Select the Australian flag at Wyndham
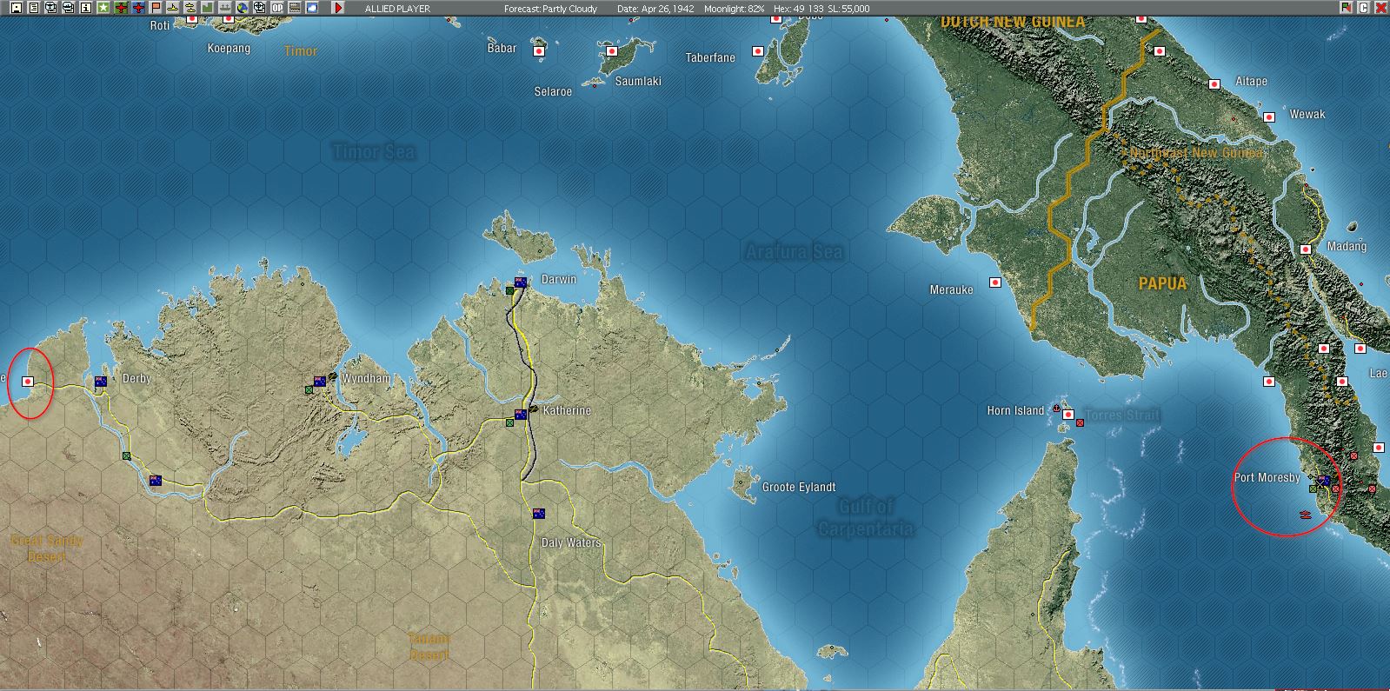This screenshot has height=691, width=1390. point(320,381)
